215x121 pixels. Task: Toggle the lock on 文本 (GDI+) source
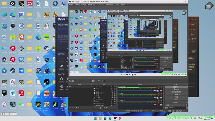pyautogui.click(x=115, y=93)
